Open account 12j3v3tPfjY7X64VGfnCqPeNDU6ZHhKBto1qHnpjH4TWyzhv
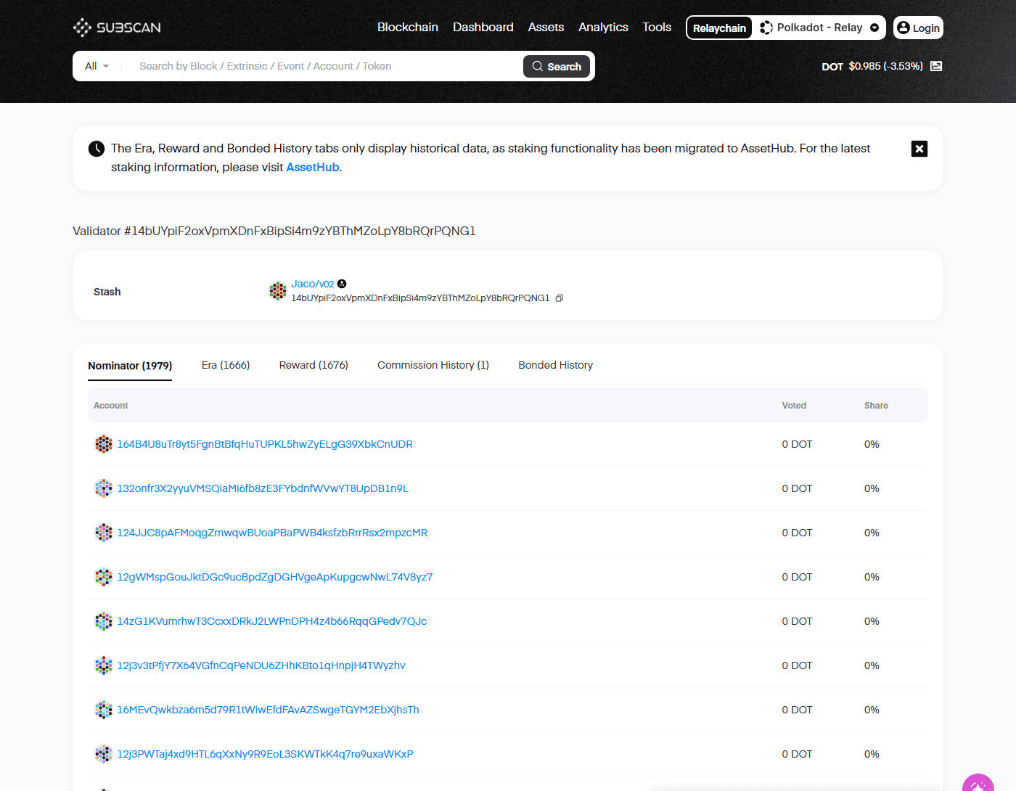The height and width of the screenshot is (791, 1016). [x=261, y=665]
